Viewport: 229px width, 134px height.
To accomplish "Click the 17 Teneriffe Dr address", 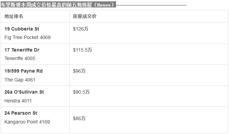I will click(22, 50).
